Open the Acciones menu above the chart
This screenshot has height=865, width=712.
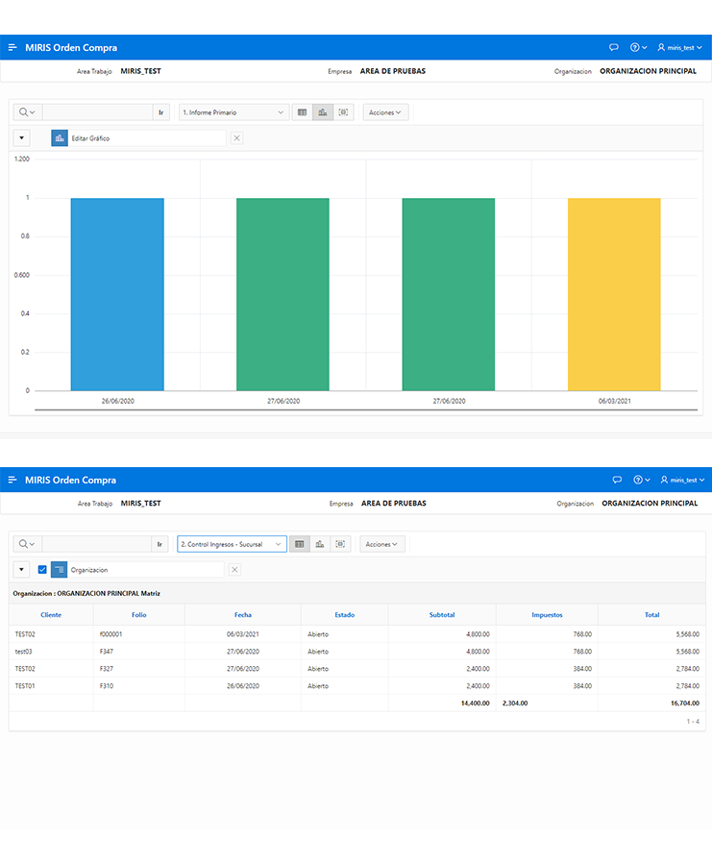(x=385, y=112)
